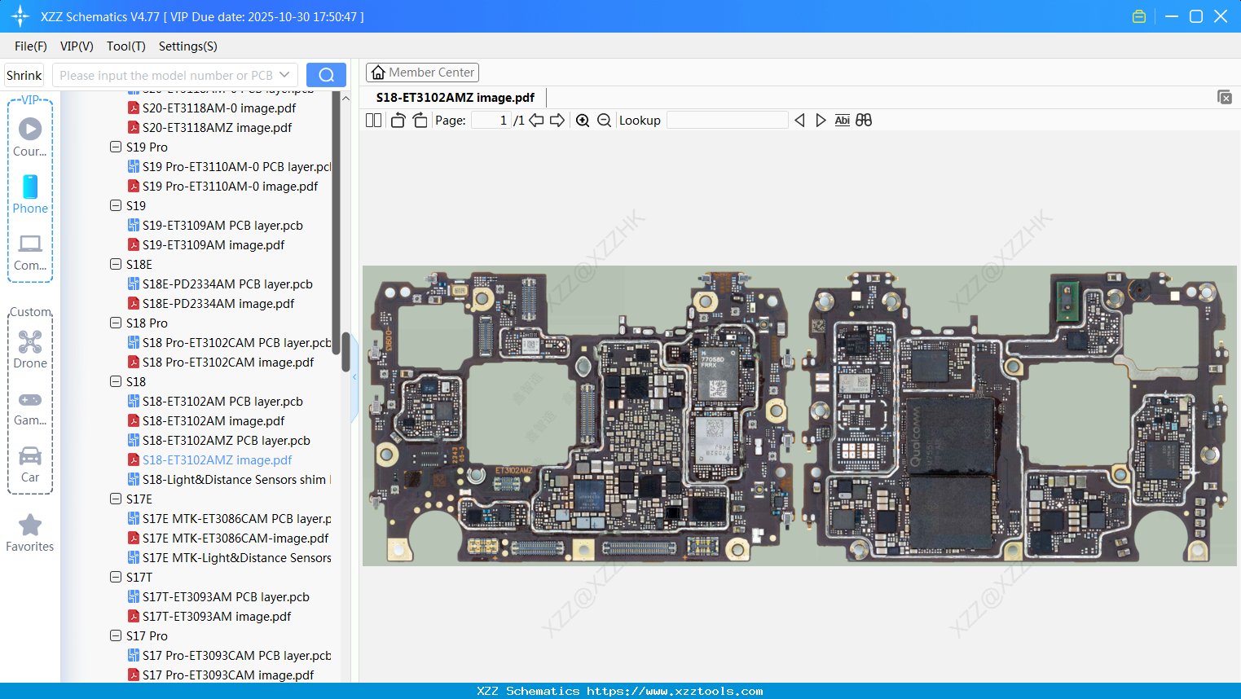
Task: Zoom in on the board image
Action: (583, 120)
